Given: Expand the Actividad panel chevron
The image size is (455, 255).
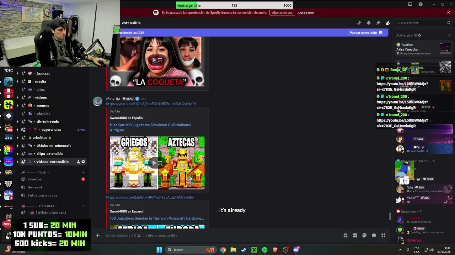Looking at the screenshot, I should [x=449, y=35].
